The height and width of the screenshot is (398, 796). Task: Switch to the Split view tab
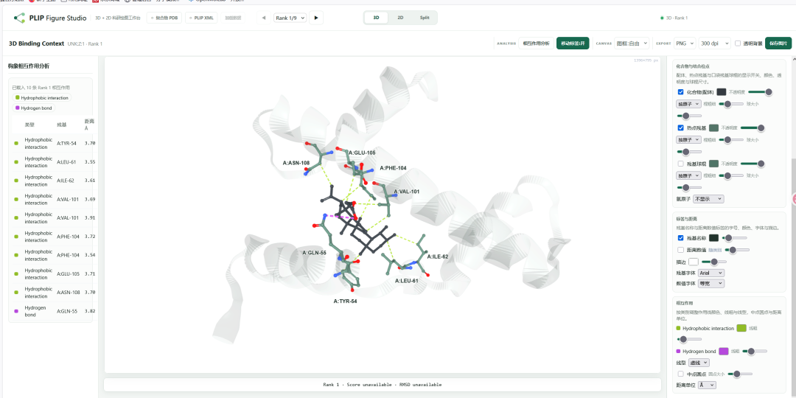tap(425, 18)
